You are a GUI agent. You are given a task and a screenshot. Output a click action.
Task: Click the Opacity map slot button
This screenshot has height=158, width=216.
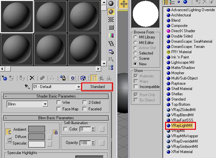pos(102,143)
